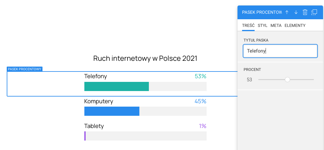The height and width of the screenshot is (150, 324).
Task: Click the move block down arrow icon
Action: tap(296, 12)
